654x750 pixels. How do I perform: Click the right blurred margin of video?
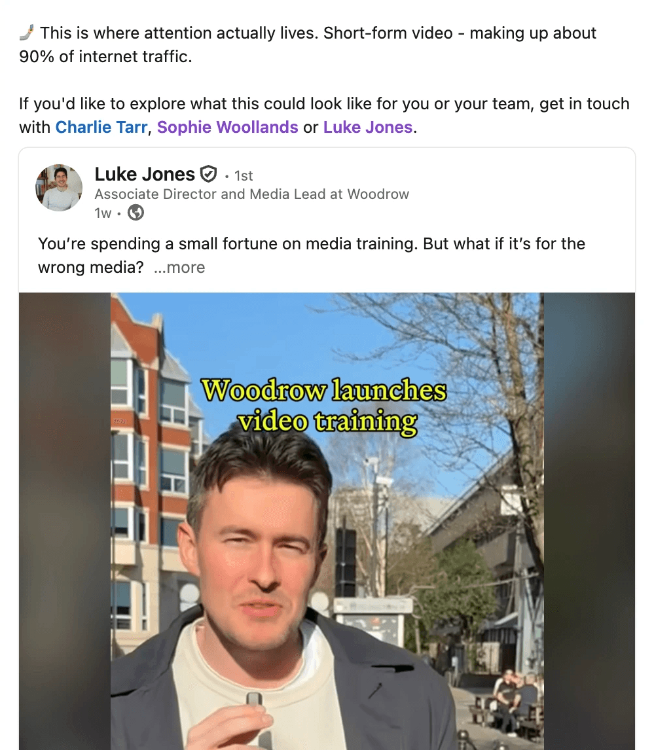click(589, 522)
